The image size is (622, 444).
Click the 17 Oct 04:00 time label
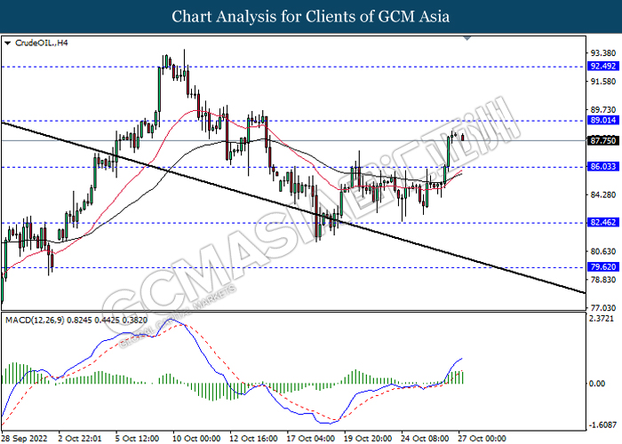click(311, 439)
